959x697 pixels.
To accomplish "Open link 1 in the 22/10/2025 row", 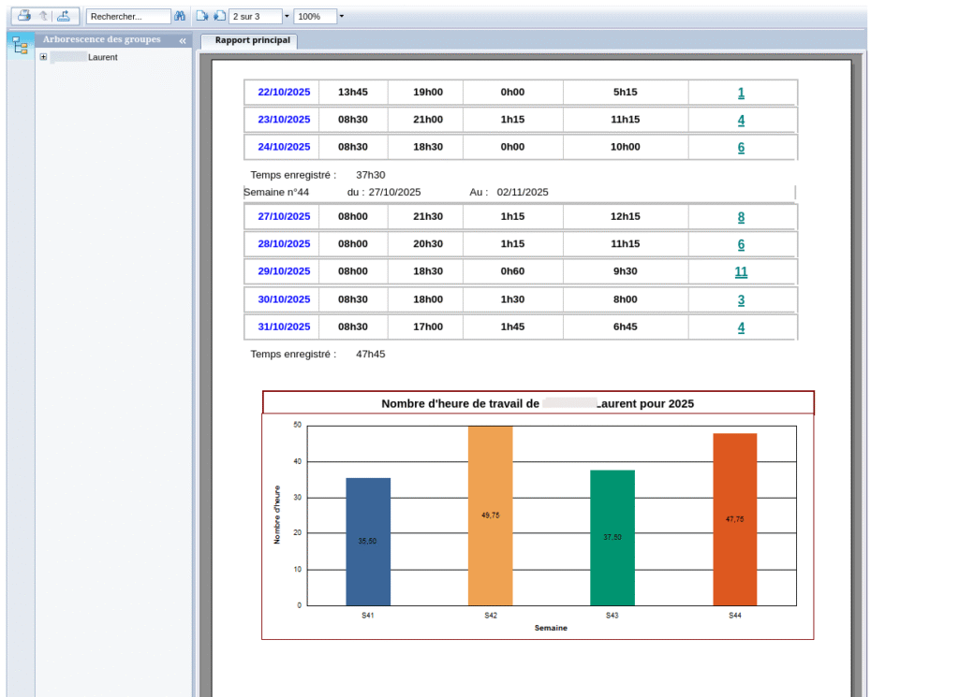I will coord(741,93).
